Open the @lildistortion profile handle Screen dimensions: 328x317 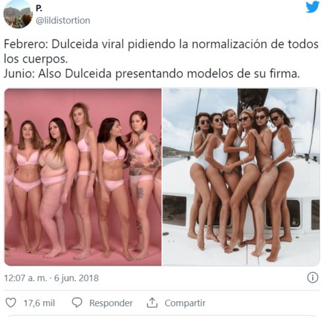(63, 20)
